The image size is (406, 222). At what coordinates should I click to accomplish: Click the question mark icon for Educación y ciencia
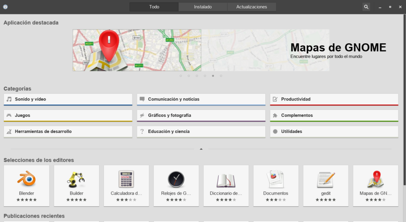142,131
